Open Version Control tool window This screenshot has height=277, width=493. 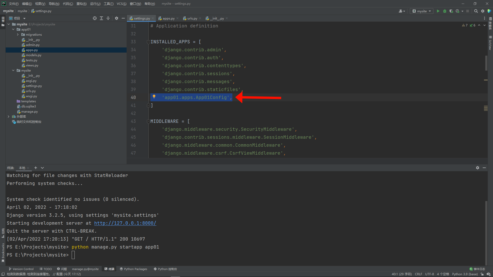click(21, 269)
